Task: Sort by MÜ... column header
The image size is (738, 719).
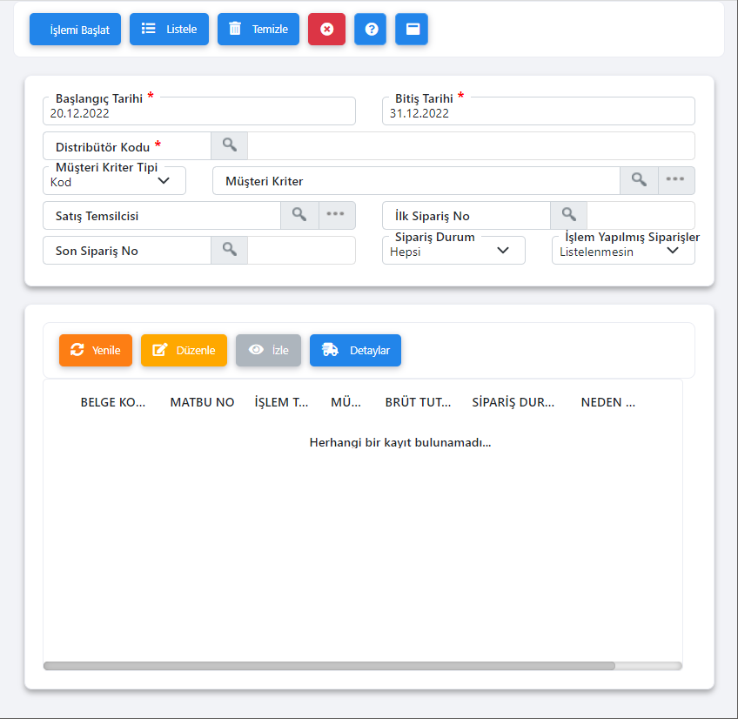Action: coord(346,402)
